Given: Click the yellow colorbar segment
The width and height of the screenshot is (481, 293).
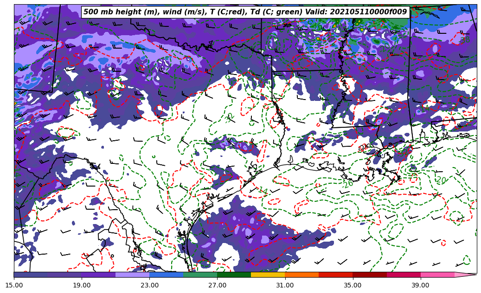Looking at the screenshot, I should (268, 274).
